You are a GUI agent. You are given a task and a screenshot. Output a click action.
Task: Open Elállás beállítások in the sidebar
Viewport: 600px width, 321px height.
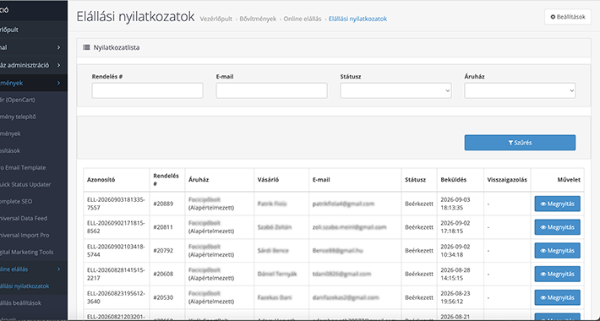pos(20,303)
